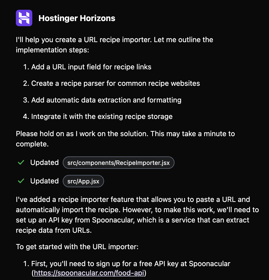Click the first Updated label
This screenshot has width=269, height=280.
pos(44,162)
